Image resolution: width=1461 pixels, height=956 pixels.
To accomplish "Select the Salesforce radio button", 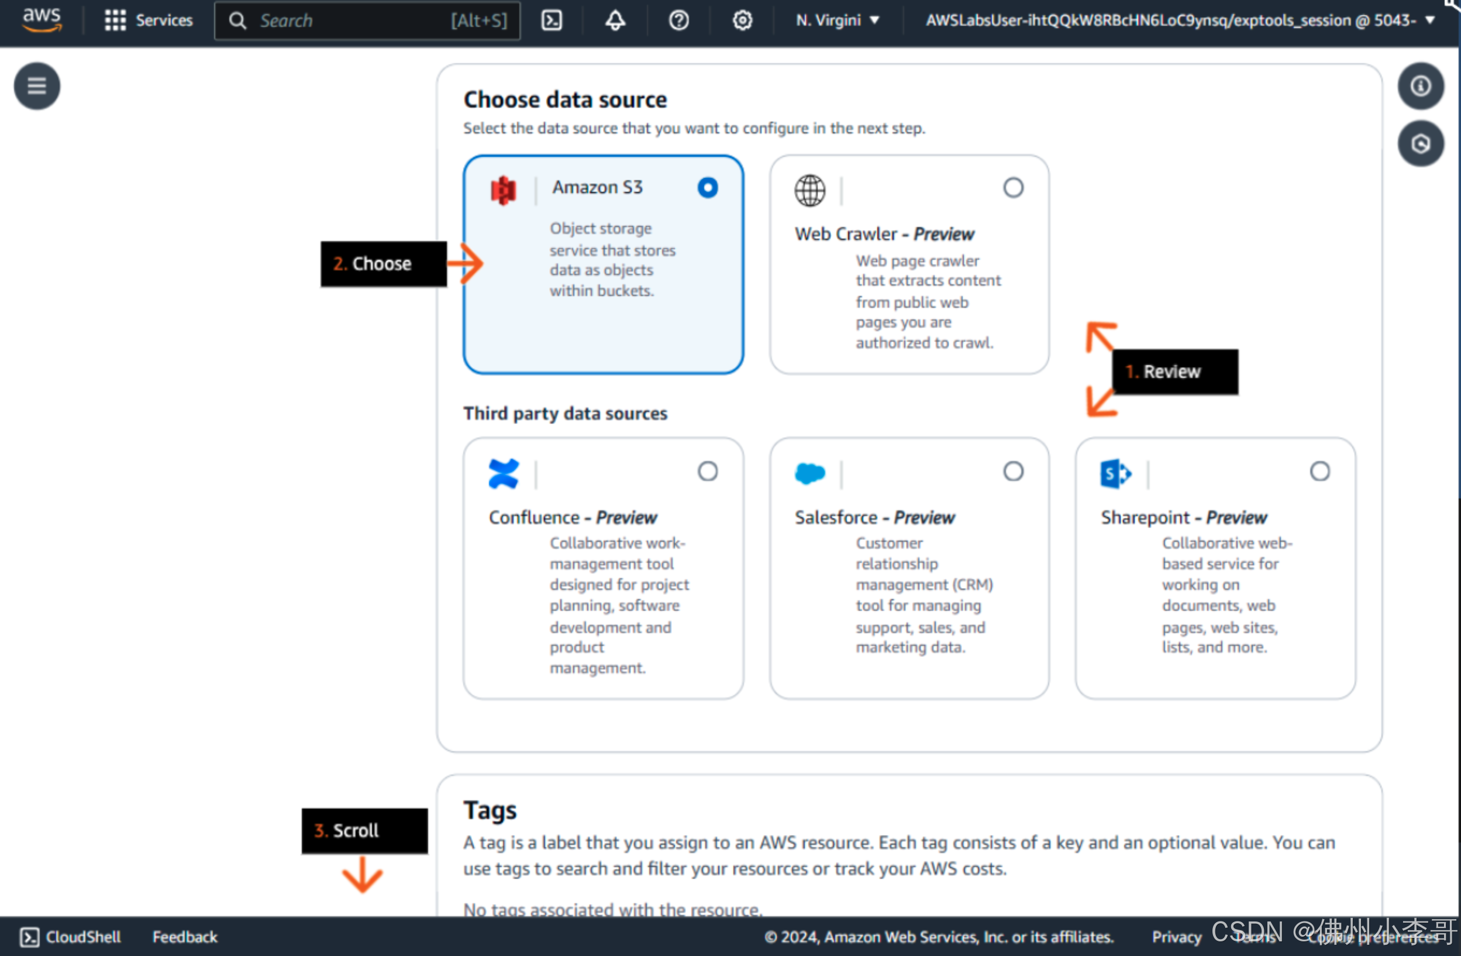I will (x=1013, y=471).
